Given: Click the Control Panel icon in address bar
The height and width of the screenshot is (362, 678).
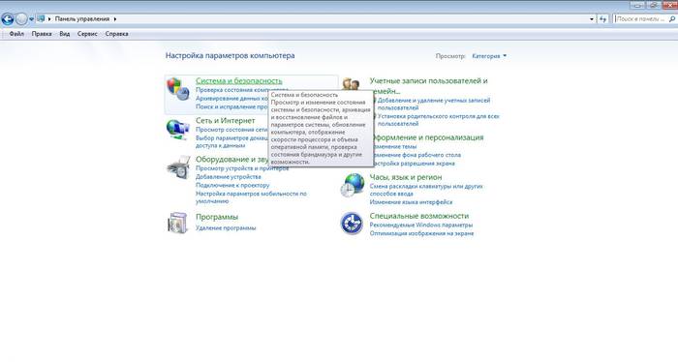Looking at the screenshot, I should (x=41, y=18).
